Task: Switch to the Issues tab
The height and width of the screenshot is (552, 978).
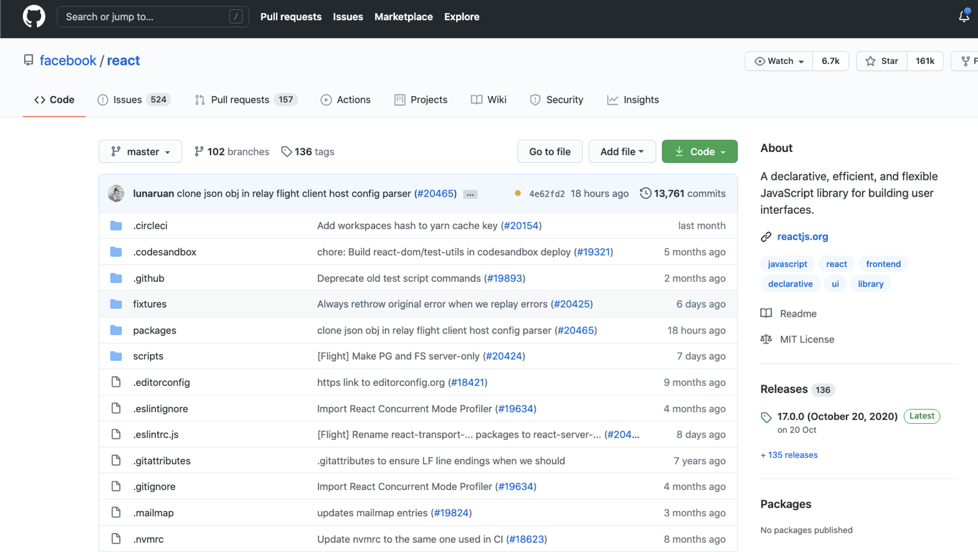Action: [x=134, y=99]
